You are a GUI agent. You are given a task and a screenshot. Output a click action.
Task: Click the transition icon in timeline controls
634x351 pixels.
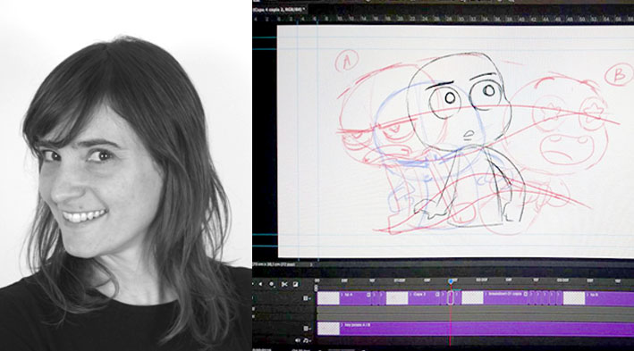pos(296,284)
